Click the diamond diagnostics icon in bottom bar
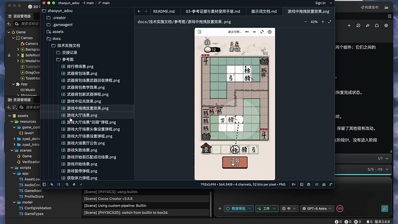The width and height of the screenshot is (398, 224). 74,184
